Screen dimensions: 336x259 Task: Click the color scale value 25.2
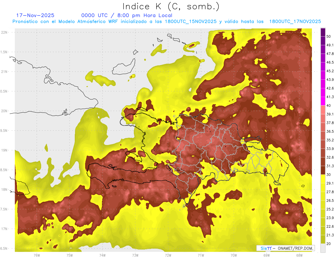pos(330,209)
